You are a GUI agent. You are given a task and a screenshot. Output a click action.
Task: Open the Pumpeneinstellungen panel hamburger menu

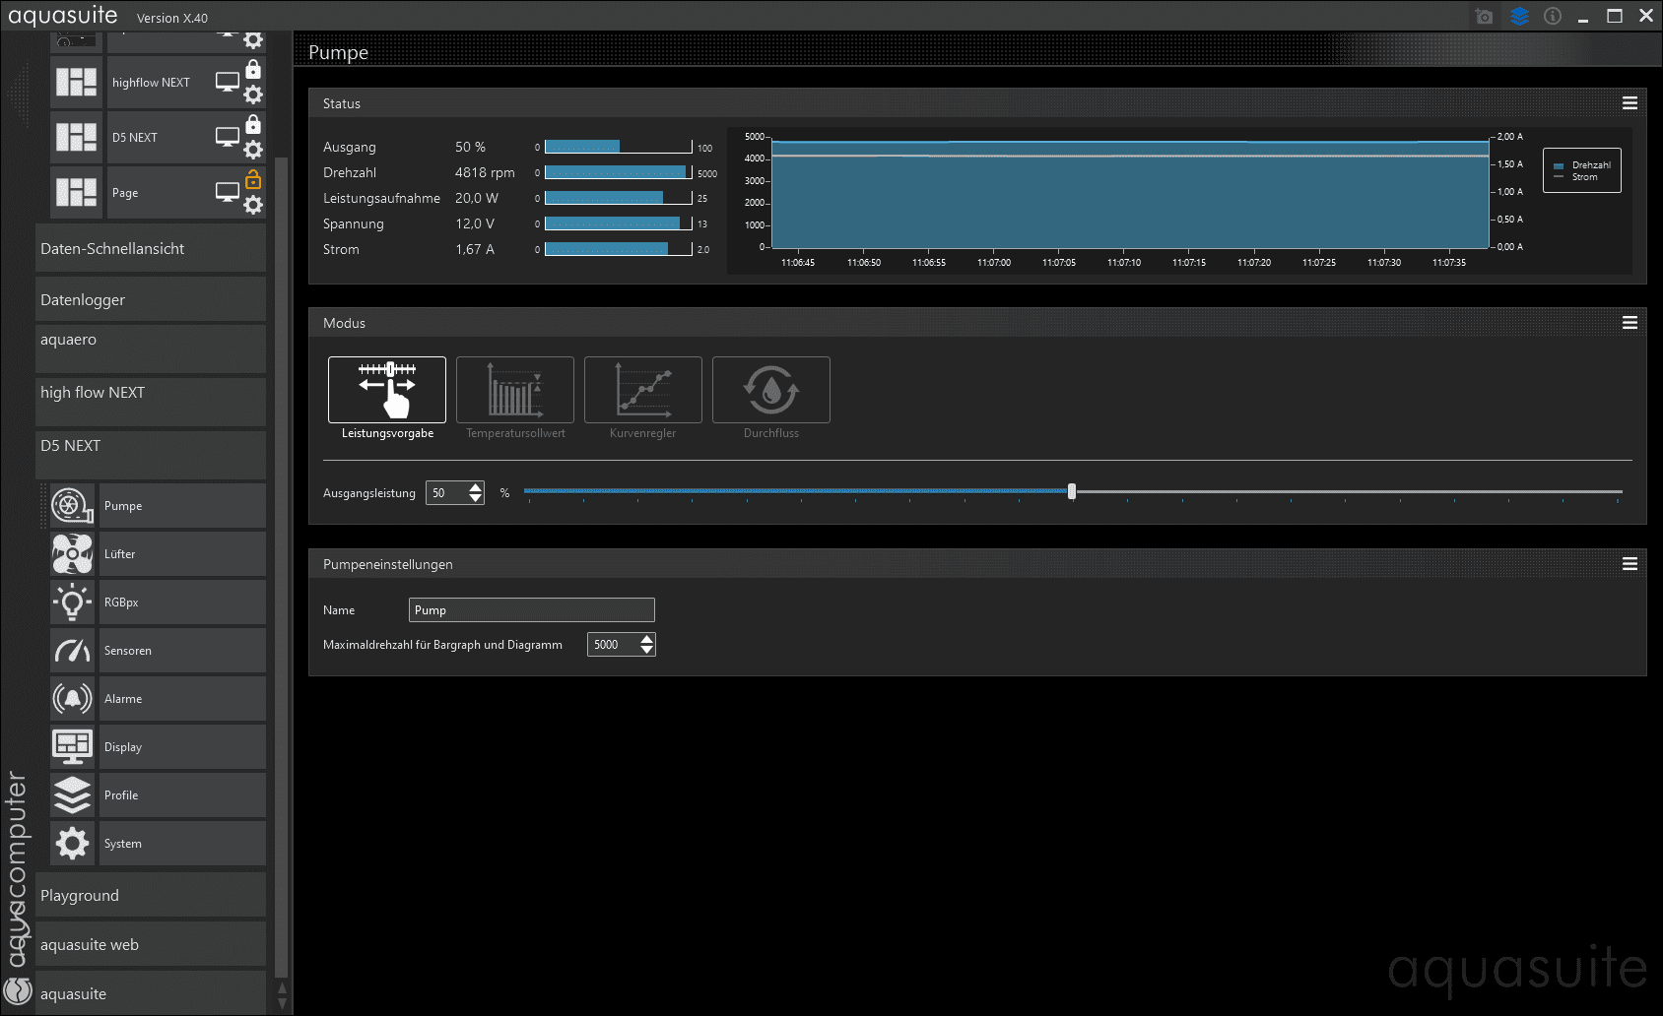[x=1630, y=564]
